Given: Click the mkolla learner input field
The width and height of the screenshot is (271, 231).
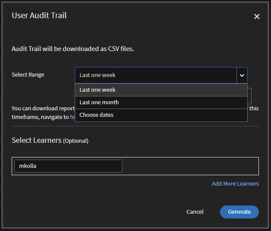Looking at the screenshot, I should (x=68, y=166).
